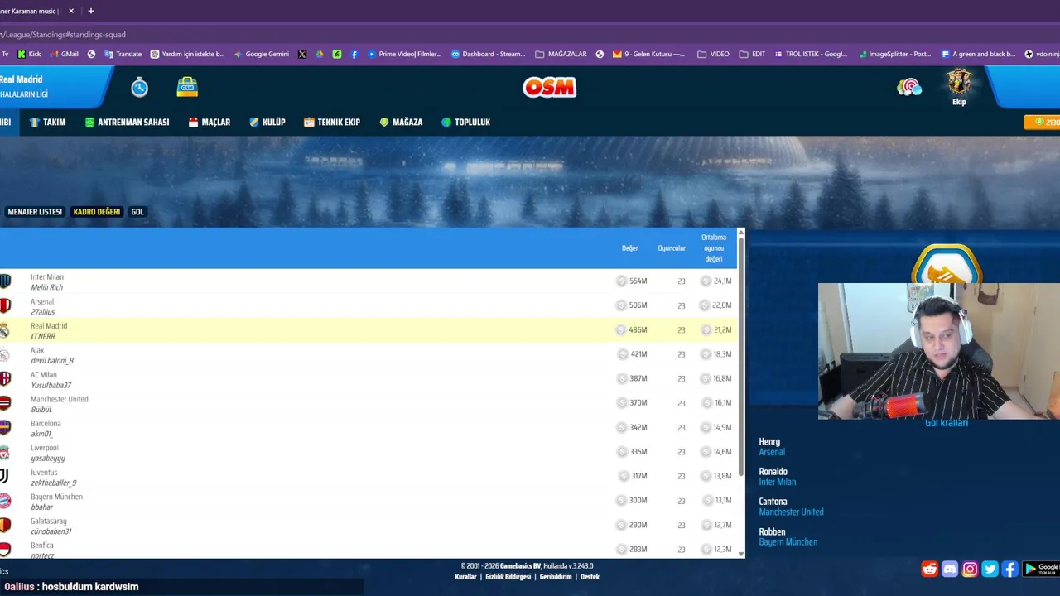Switch to the GOL tab
1060x596 pixels.
click(x=137, y=212)
